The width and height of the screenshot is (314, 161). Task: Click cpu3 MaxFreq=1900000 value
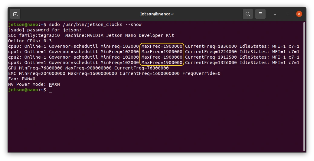[162, 63]
